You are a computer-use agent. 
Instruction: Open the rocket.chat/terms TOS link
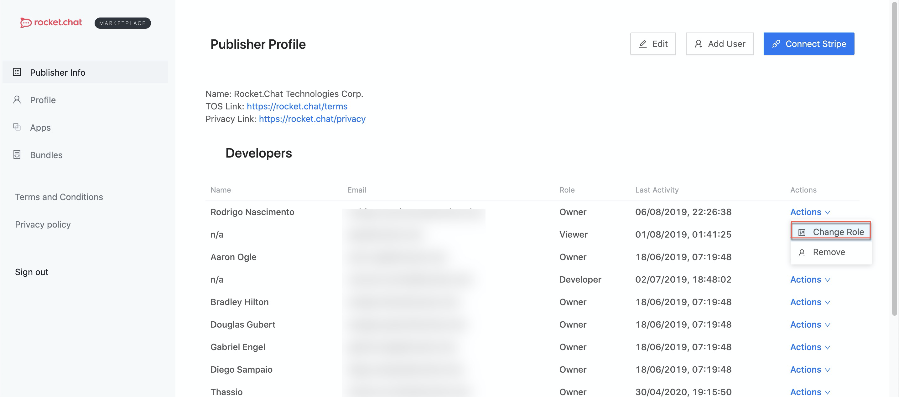(297, 106)
